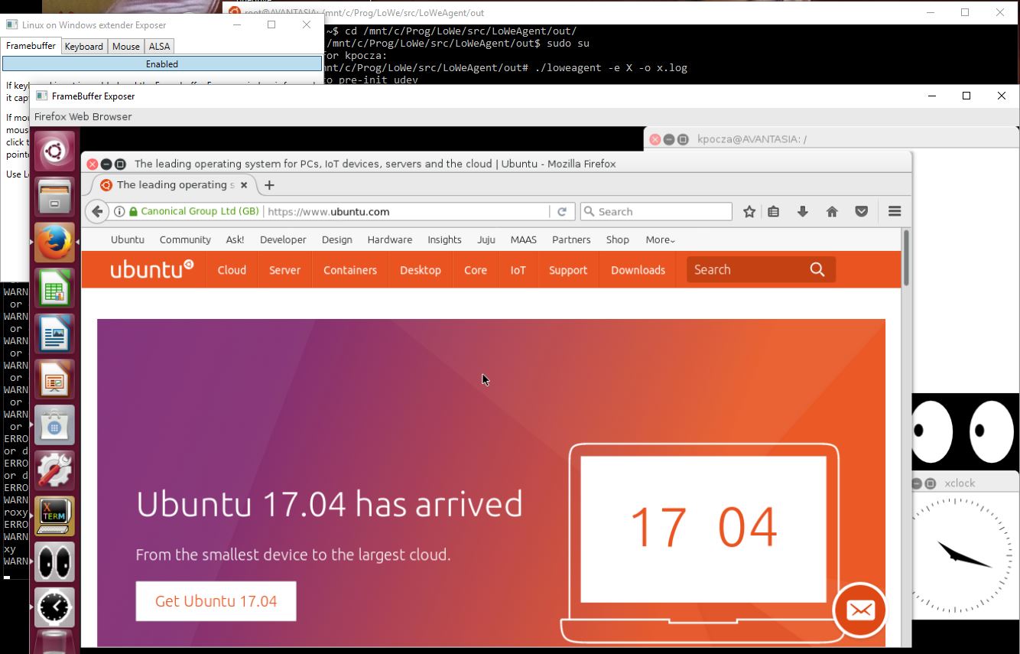Open Core section on Ubuntu site
This screenshot has height=654, width=1020.
pyautogui.click(x=476, y=270)
